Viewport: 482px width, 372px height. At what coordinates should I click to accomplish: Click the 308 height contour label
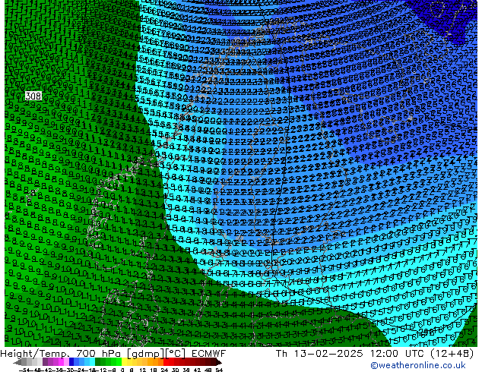[33, 96]
